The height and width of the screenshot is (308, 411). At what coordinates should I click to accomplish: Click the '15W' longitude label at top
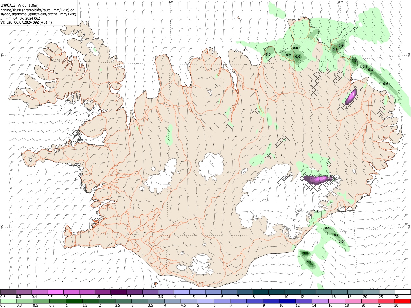coord(340,2)
